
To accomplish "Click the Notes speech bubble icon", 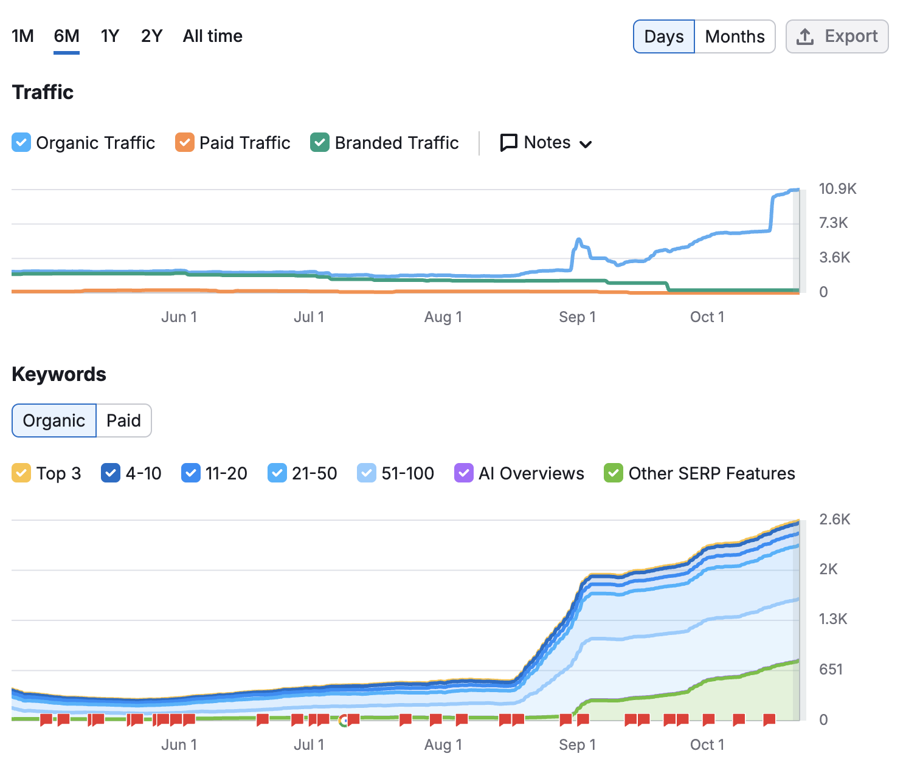I will pos(508,143).
